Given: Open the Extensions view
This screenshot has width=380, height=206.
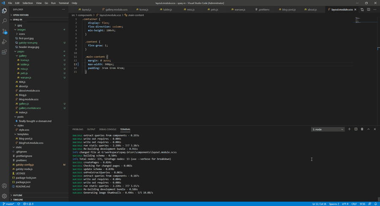Looking at the screenshot, I should 4,52.
